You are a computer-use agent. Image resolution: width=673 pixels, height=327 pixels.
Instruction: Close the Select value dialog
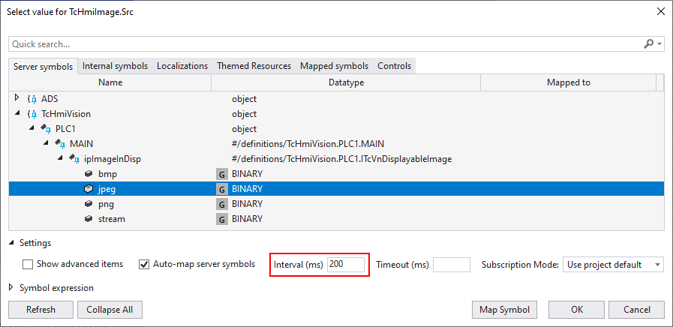pyautogui.click(x=661, y=11)
